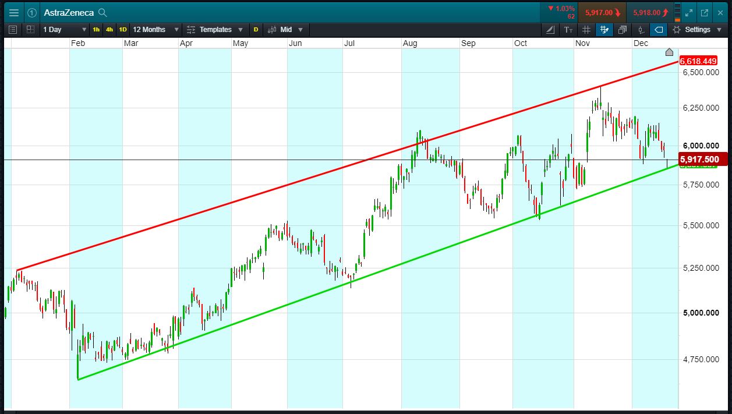Click the 5,000.000 price axis label
Viewport: 732px width, 414px height.
pos(701,313)
